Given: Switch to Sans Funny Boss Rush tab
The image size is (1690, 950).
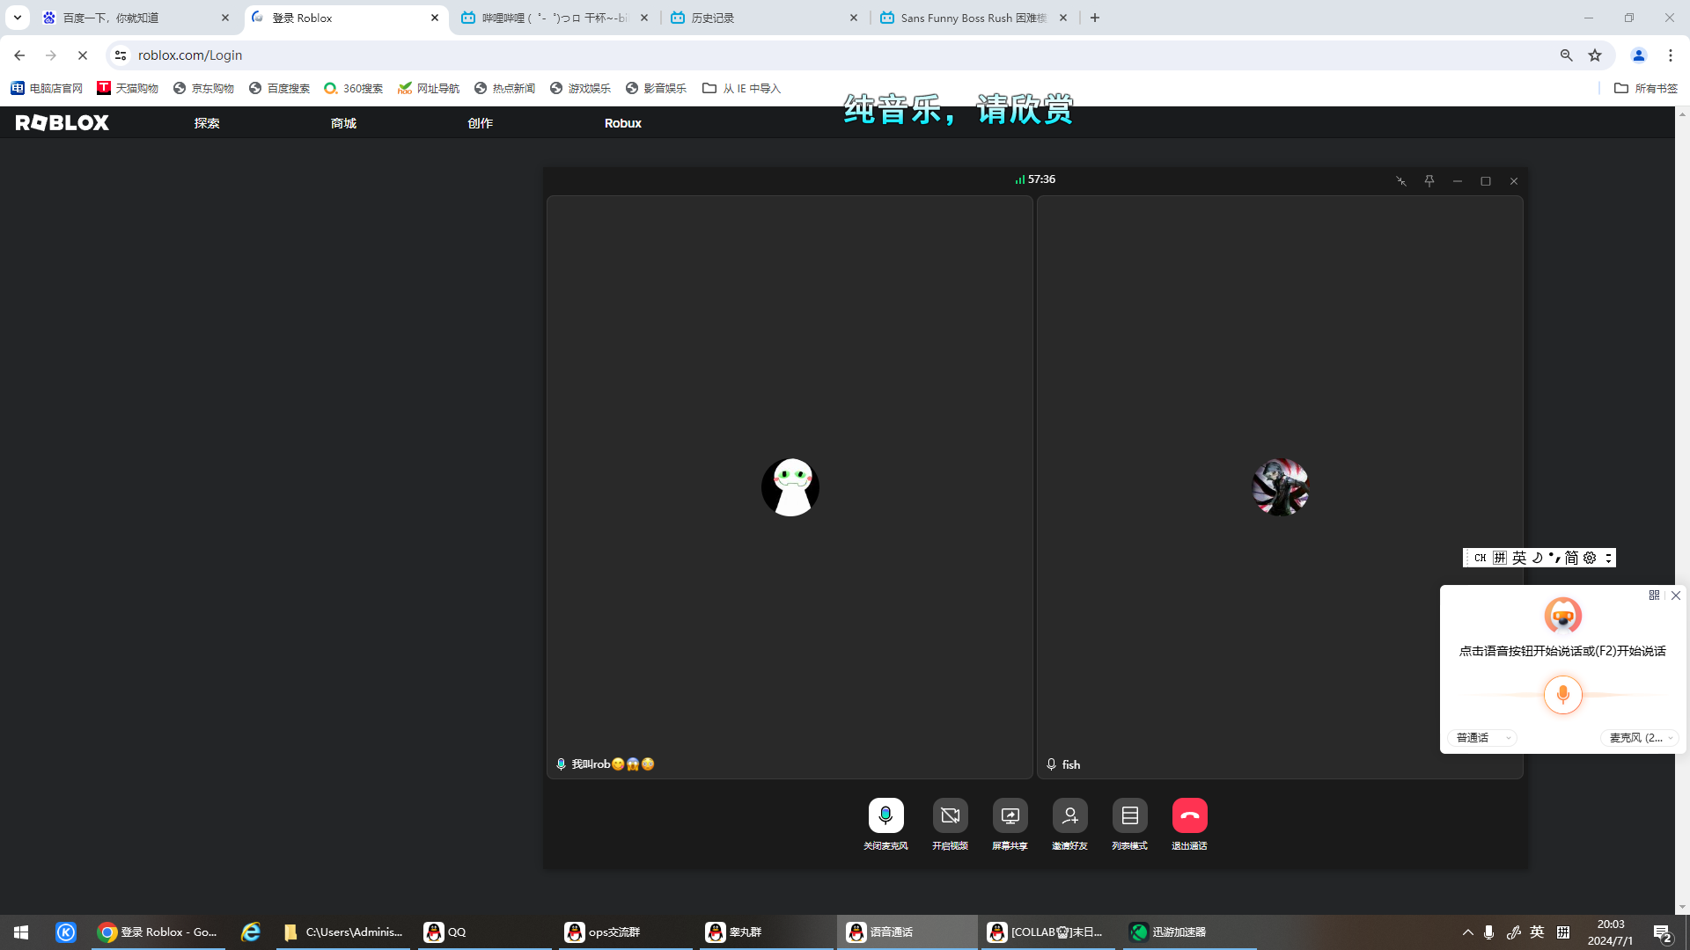Looking at the screenshot, I should pos(974,18).
